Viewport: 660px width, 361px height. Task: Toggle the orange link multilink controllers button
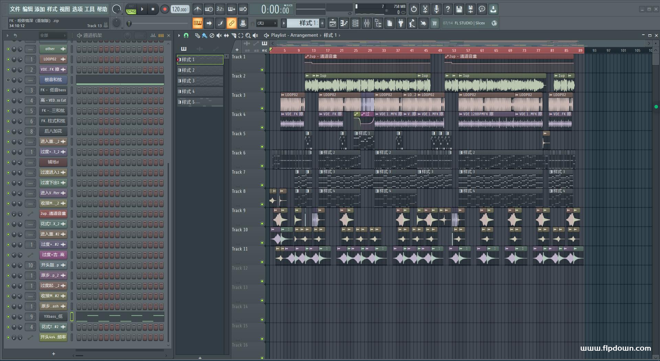point(231,23)
